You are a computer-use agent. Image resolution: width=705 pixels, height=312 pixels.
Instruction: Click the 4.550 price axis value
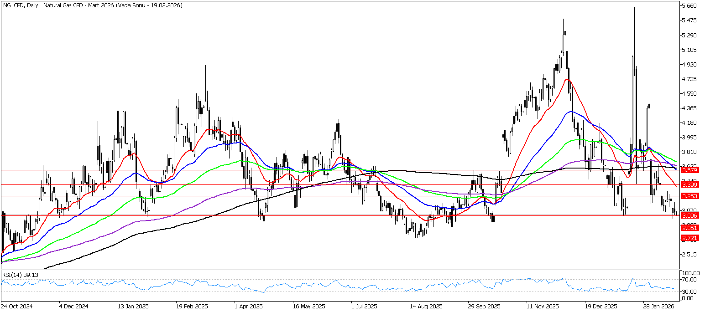(688, 93)
